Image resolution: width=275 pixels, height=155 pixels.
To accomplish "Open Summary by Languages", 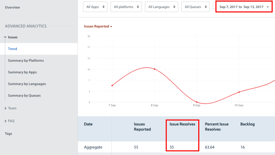I will click(27, 84).
